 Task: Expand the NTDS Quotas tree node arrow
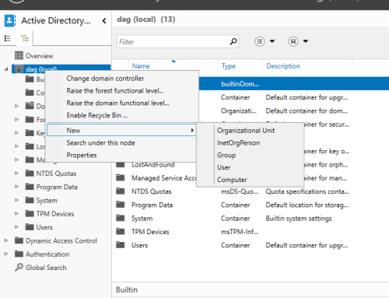[x=16, y=173]
